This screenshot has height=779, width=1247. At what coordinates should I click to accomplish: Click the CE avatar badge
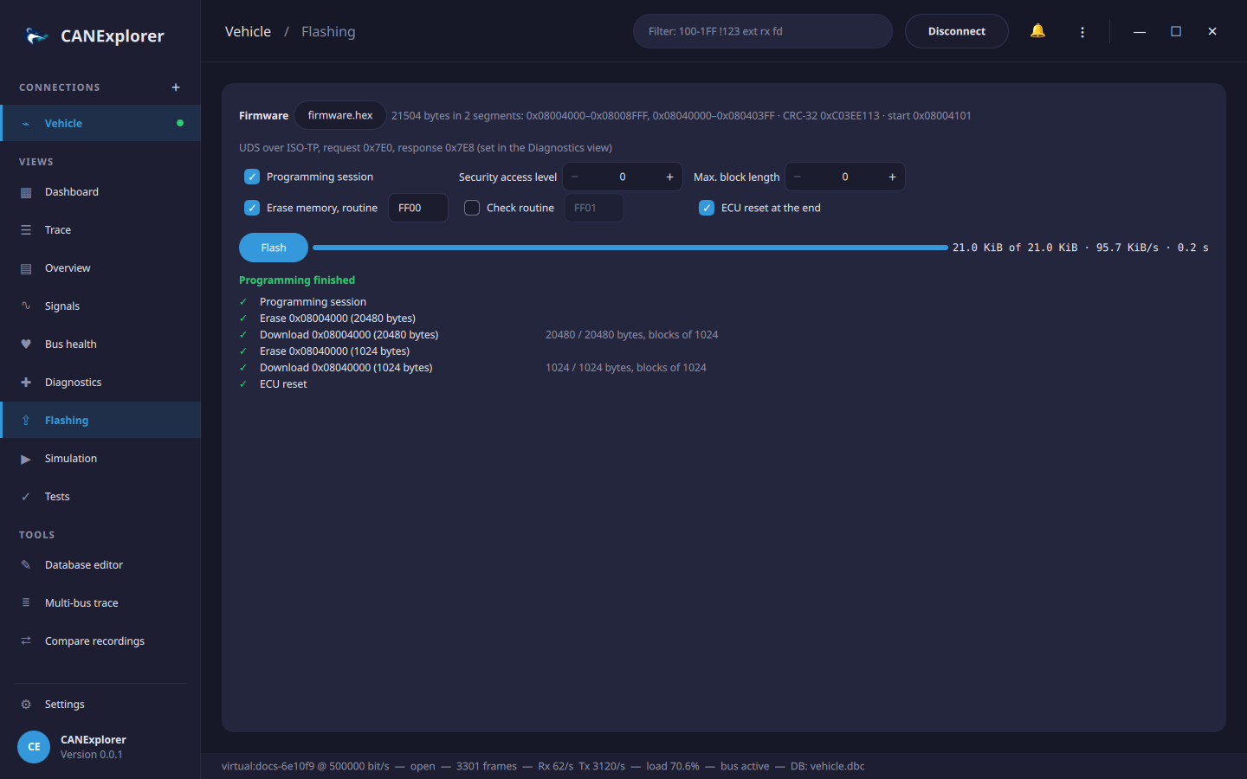(x=34, y=746)
